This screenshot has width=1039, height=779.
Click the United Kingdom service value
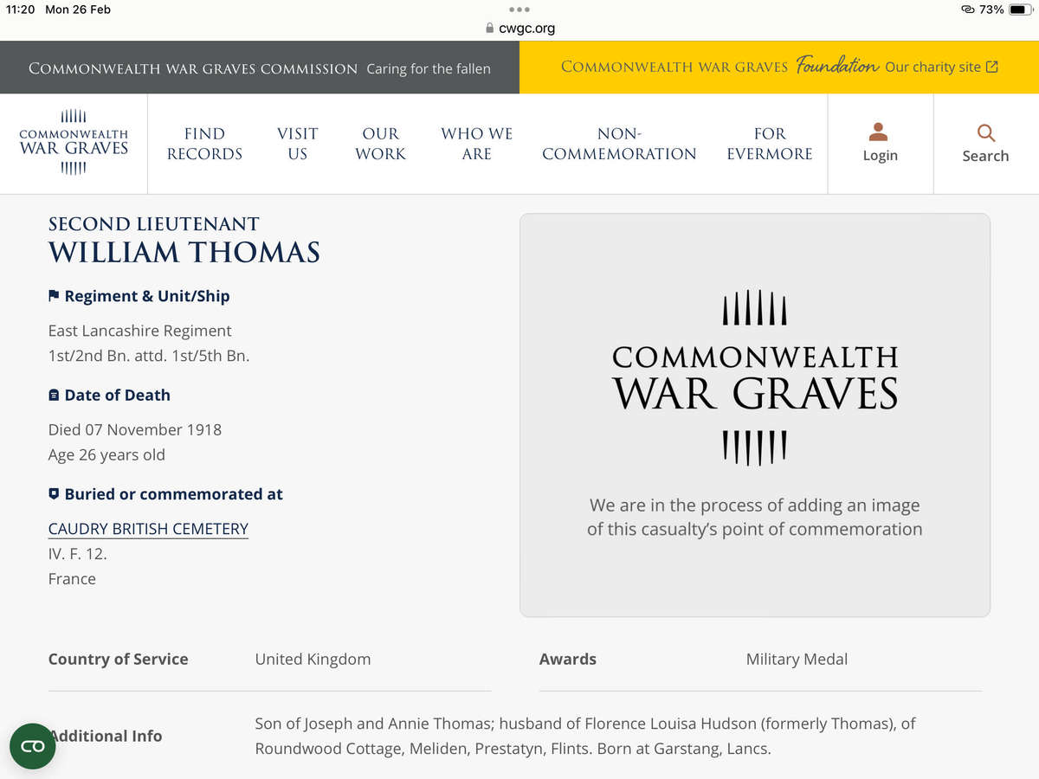(x=313, y=660)
